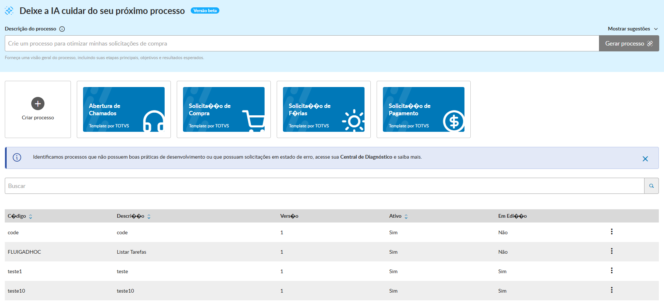Open the actions menu for the code row
Image resolution: width=664 pixels, height=304 pixels.
click(x=612, y=232)
